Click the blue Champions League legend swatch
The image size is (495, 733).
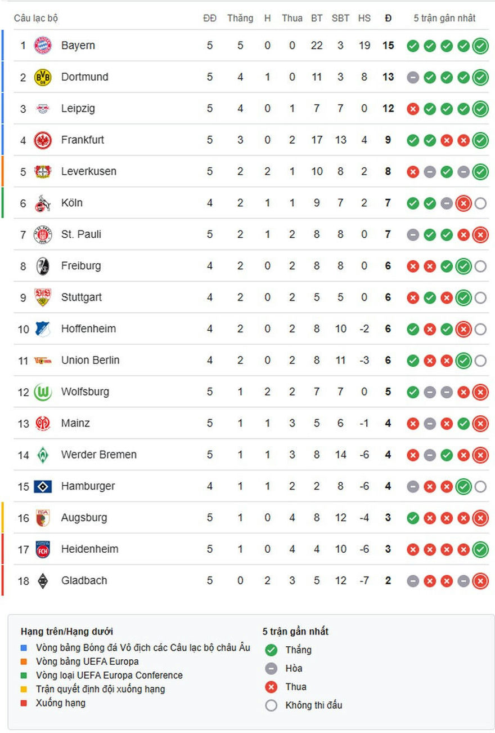coord(24,648)
